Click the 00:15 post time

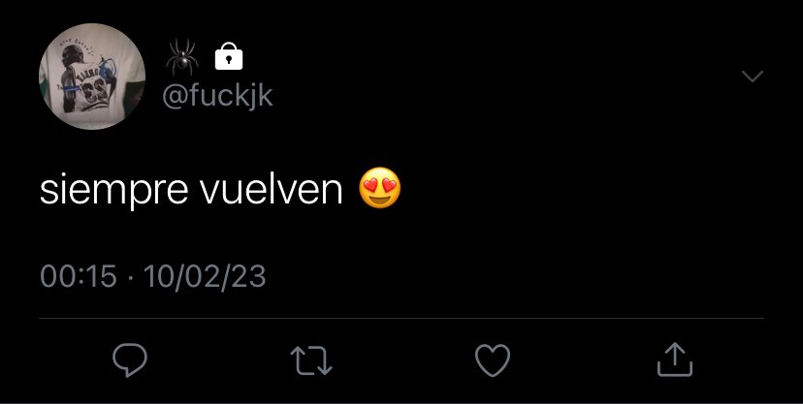point(79,277)
